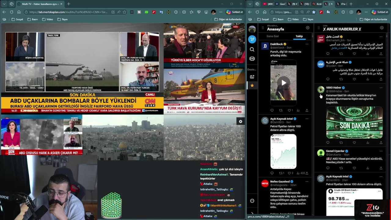
Task: Open split screen icon in left browser
Action: pos(184,12)
